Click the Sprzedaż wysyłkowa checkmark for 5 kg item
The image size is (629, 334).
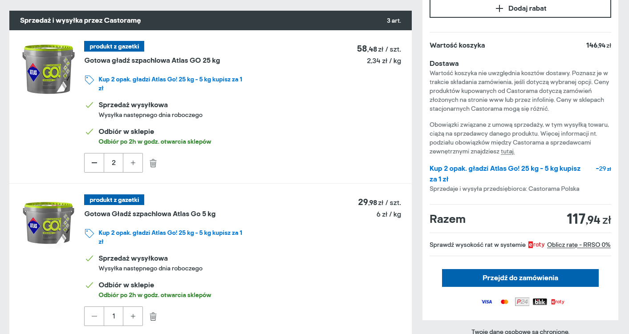[x=89, y=258]
